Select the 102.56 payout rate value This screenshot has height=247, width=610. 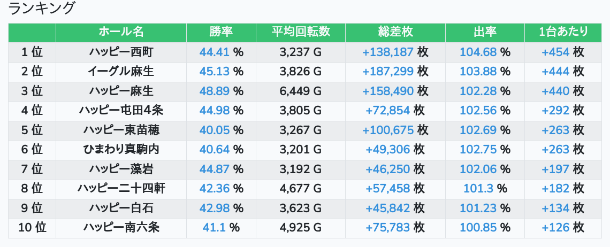pyautogui.click(x=478, y=111)
